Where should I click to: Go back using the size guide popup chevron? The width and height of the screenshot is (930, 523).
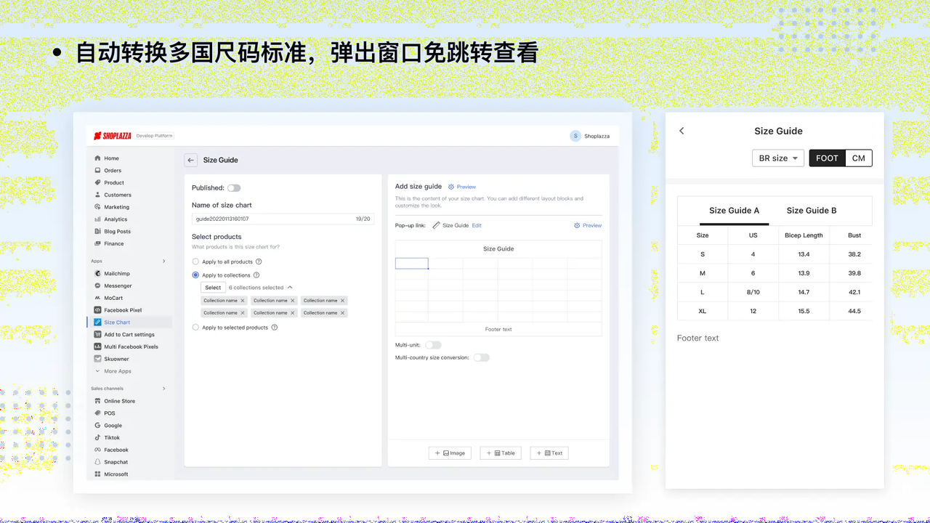(x=682, y=131)
